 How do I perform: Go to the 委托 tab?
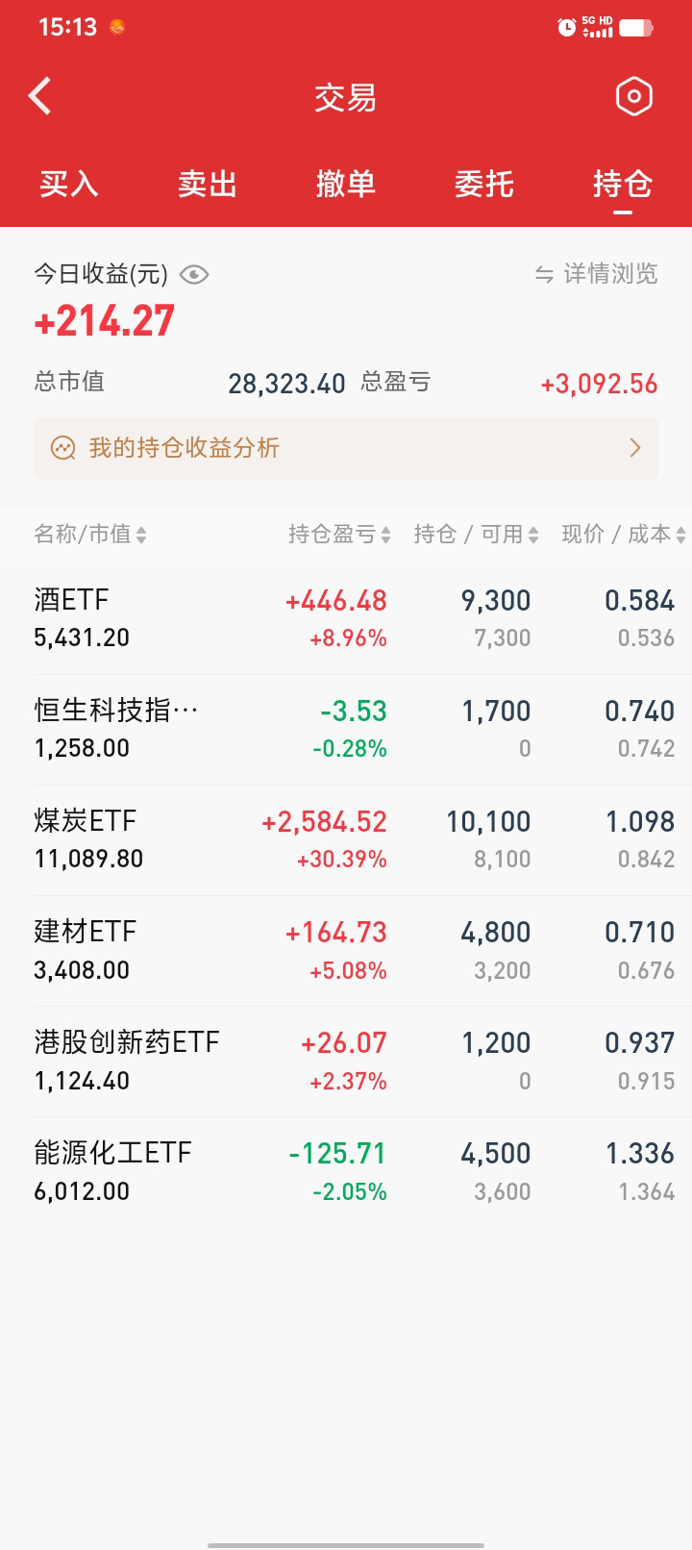484,184
